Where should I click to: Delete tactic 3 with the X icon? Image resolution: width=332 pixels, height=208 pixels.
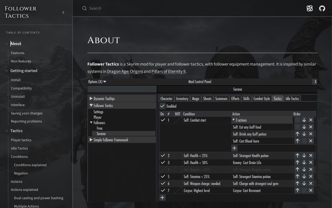pos(311,162)
